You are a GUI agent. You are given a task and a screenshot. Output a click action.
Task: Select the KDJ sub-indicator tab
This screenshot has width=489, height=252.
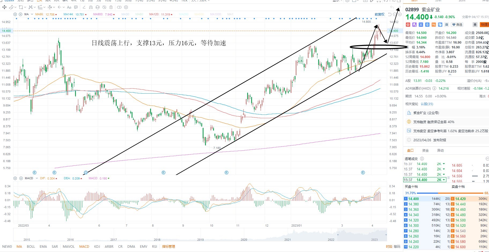point(97,246)
